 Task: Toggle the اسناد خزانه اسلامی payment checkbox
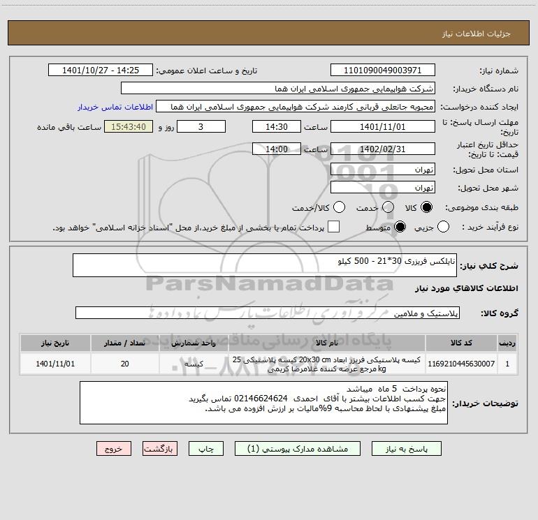(333, 227)
